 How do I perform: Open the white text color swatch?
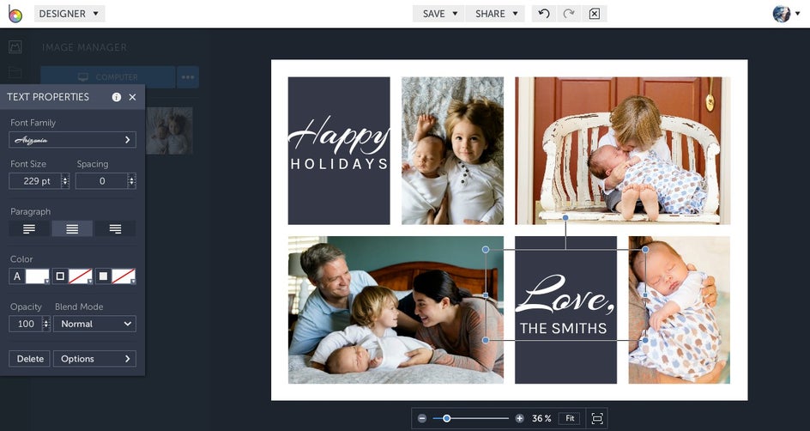37,276
